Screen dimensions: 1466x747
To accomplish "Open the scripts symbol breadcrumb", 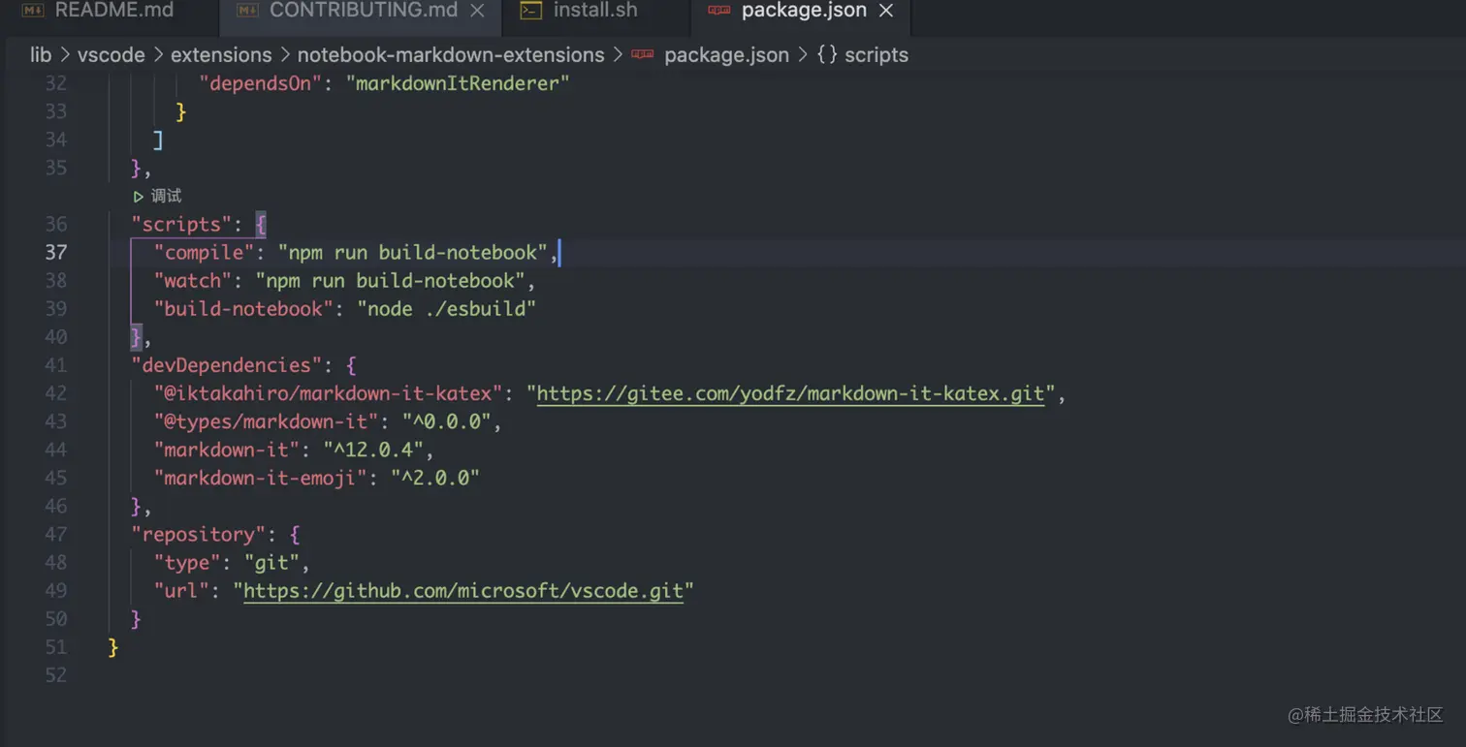I will click(x=876, y=55).
